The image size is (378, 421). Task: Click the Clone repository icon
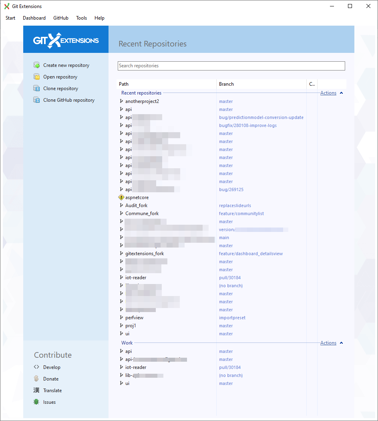(x=36, y=88)
